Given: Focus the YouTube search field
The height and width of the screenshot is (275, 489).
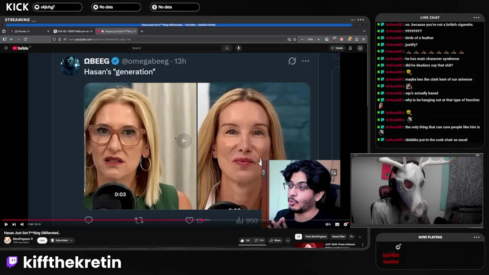Looking at the screenshot, I should [176, 48].
